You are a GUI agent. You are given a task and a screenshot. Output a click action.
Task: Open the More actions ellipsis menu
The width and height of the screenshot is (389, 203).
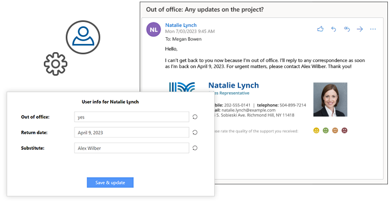coord(373,29)
